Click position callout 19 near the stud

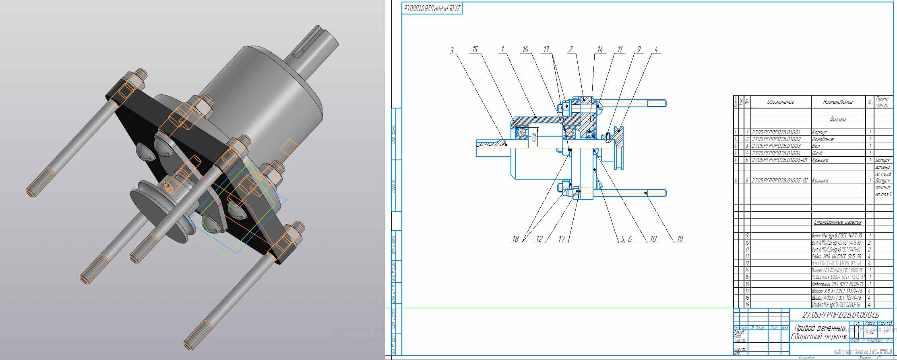click(680, 239)
